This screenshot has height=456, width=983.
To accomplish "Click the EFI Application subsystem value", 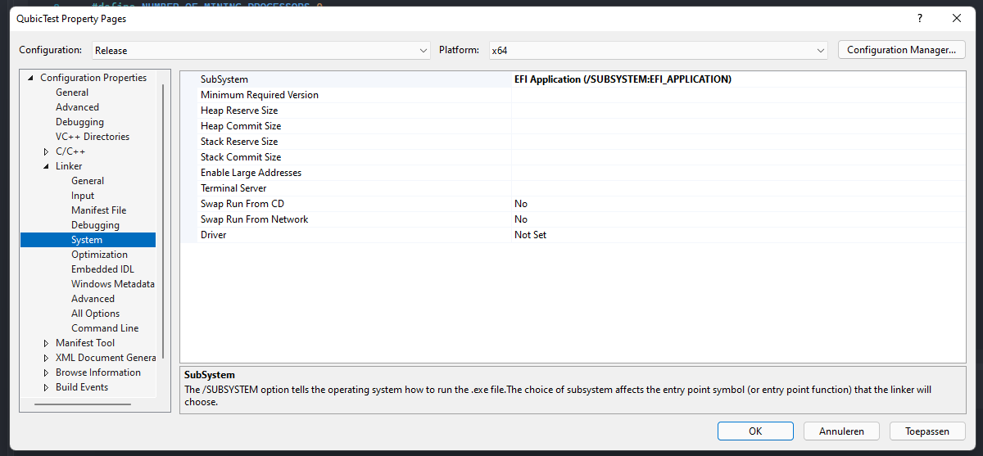I will (623, 79).
